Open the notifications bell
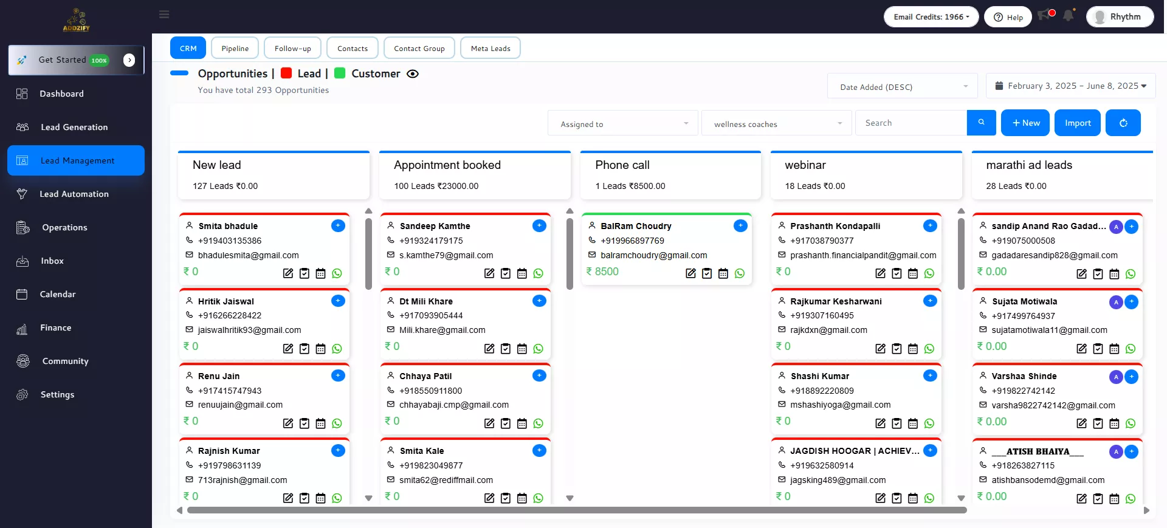 click(1068, 16)
